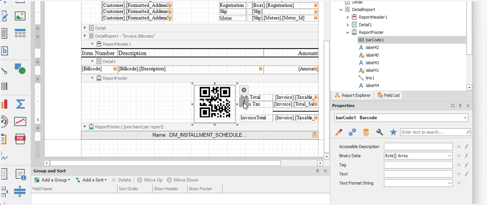Click the Move Up button

click(x=150, y=180)
